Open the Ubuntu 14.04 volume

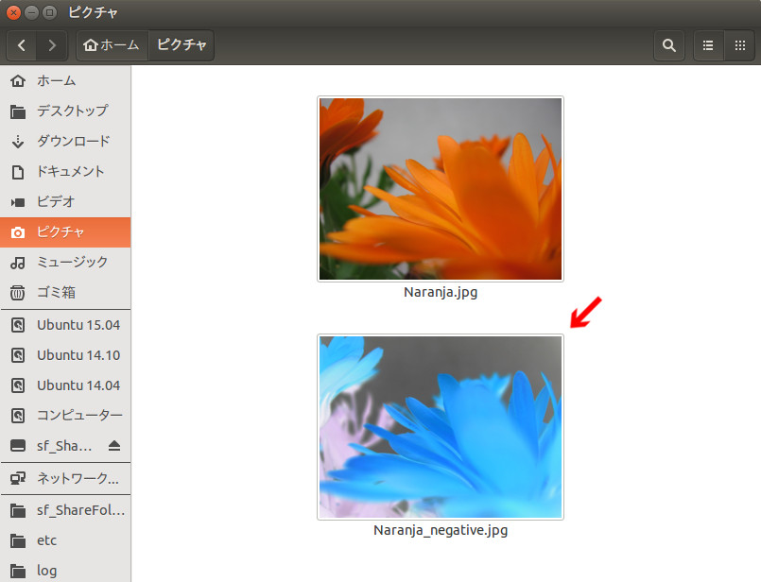pos(65,385)
